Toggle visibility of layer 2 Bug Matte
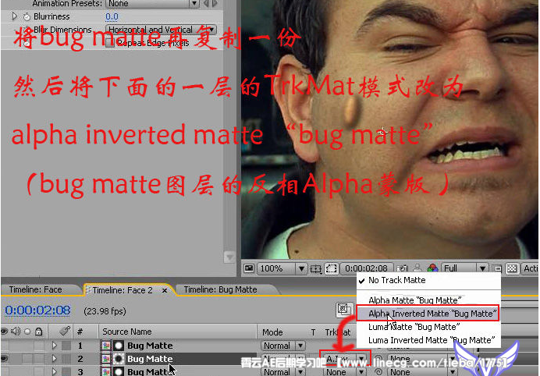This screenshot has height=376, width=540. point(5,359)
